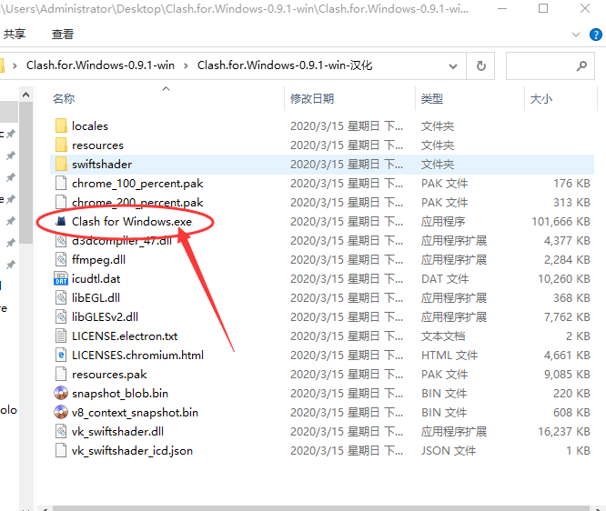This screenshot has height=511, width=606.
Task: Select the file name vk_swiftshader_icd.json
Action: pos(132,450)
